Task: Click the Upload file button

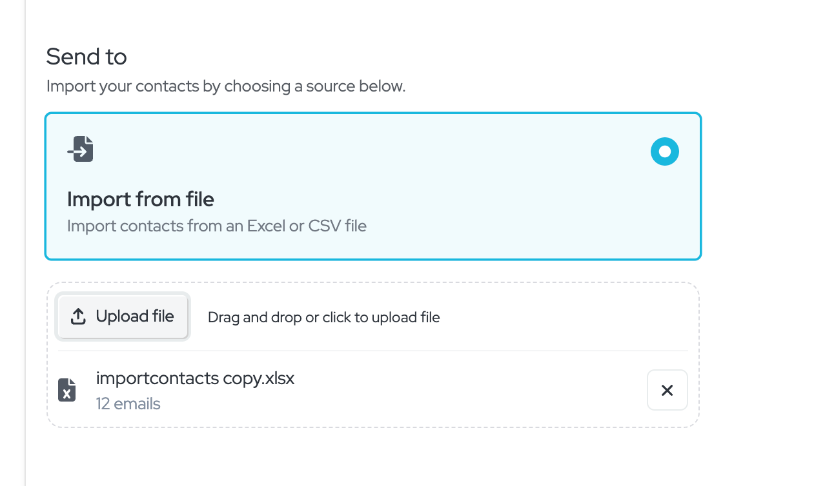Action: coord(122,316)
